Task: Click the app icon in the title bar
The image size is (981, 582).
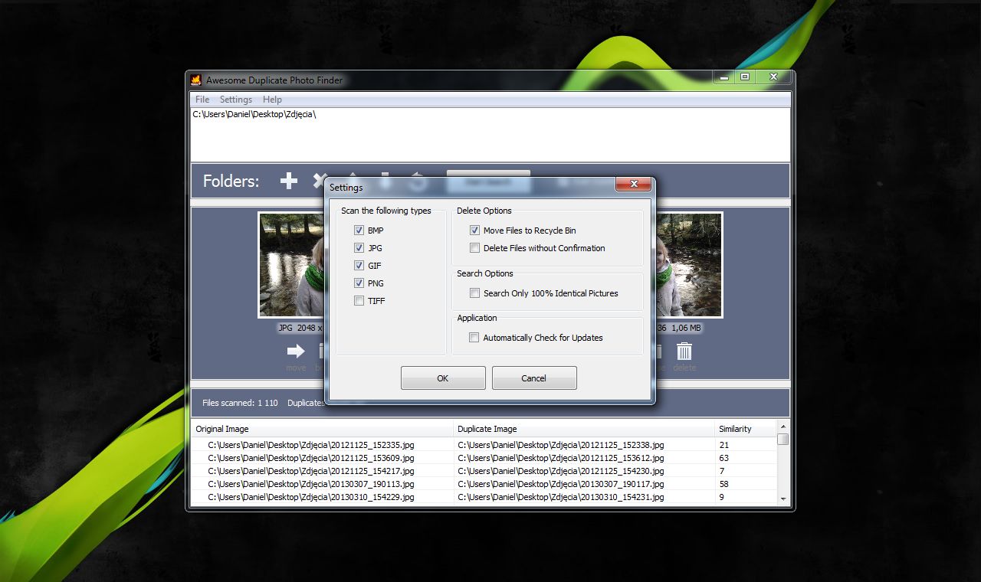Action: click(196, 80)
